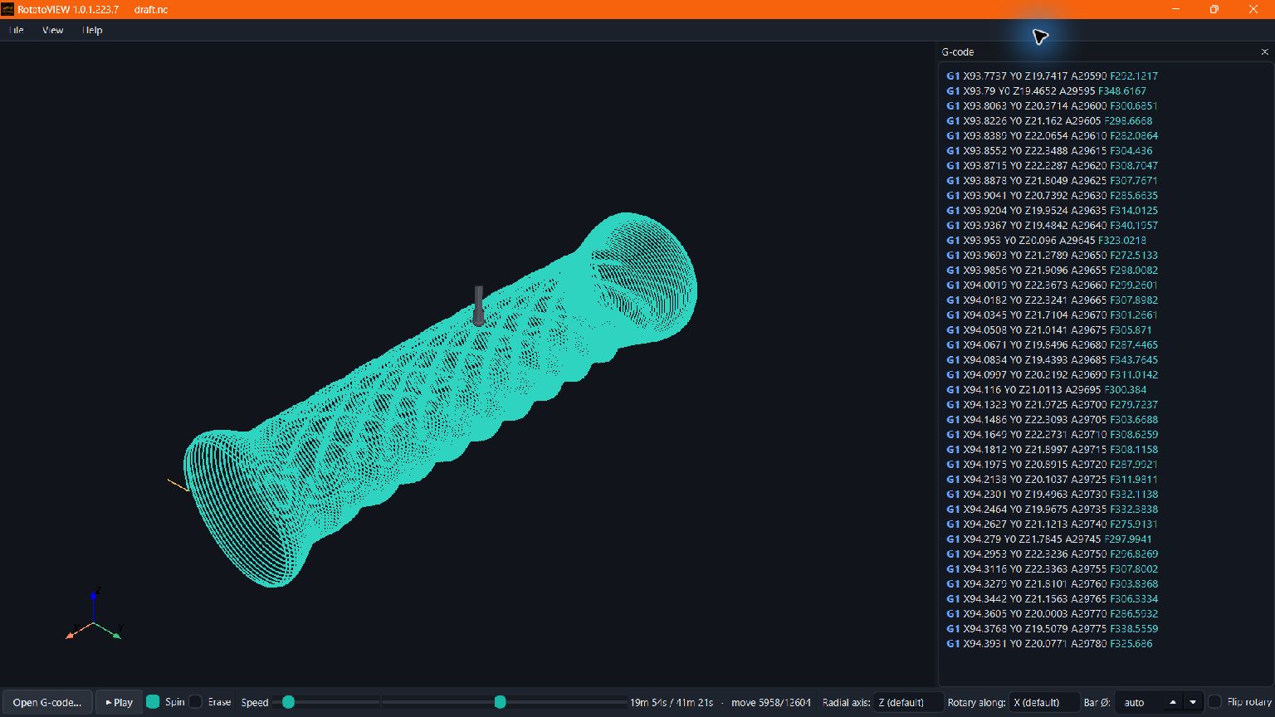Click the Open G-code... button
This screenshot has width=1275, height=717.
point(47,702)
